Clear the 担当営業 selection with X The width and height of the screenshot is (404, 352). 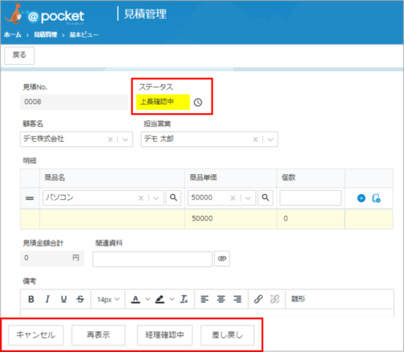(x=255, y=139)
